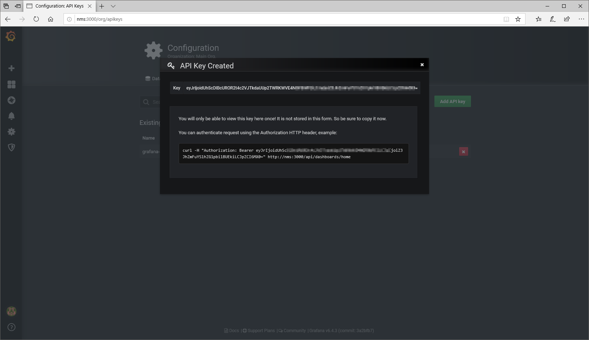Open Configuration gear icon in sidebar

tap(11, 132)
